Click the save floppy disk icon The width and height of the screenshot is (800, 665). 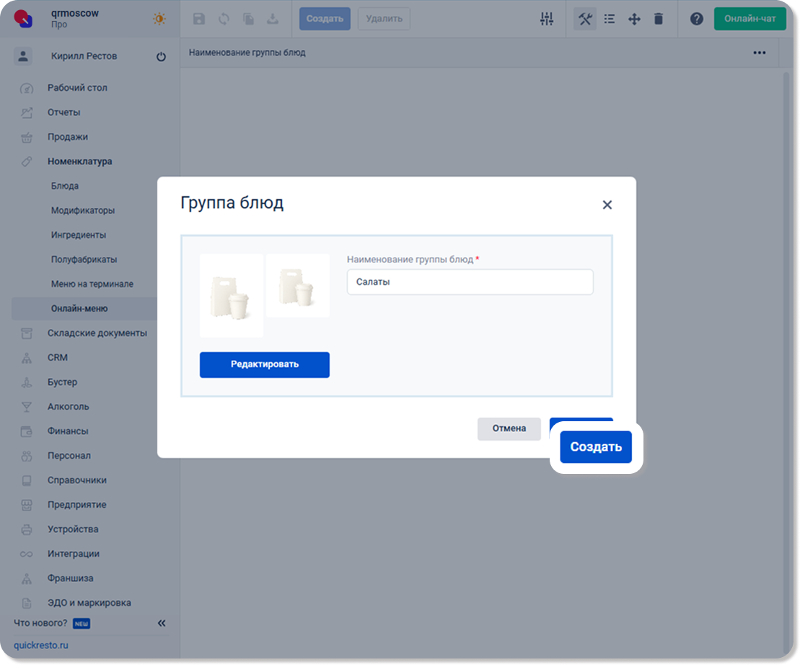tap(199, 19)
